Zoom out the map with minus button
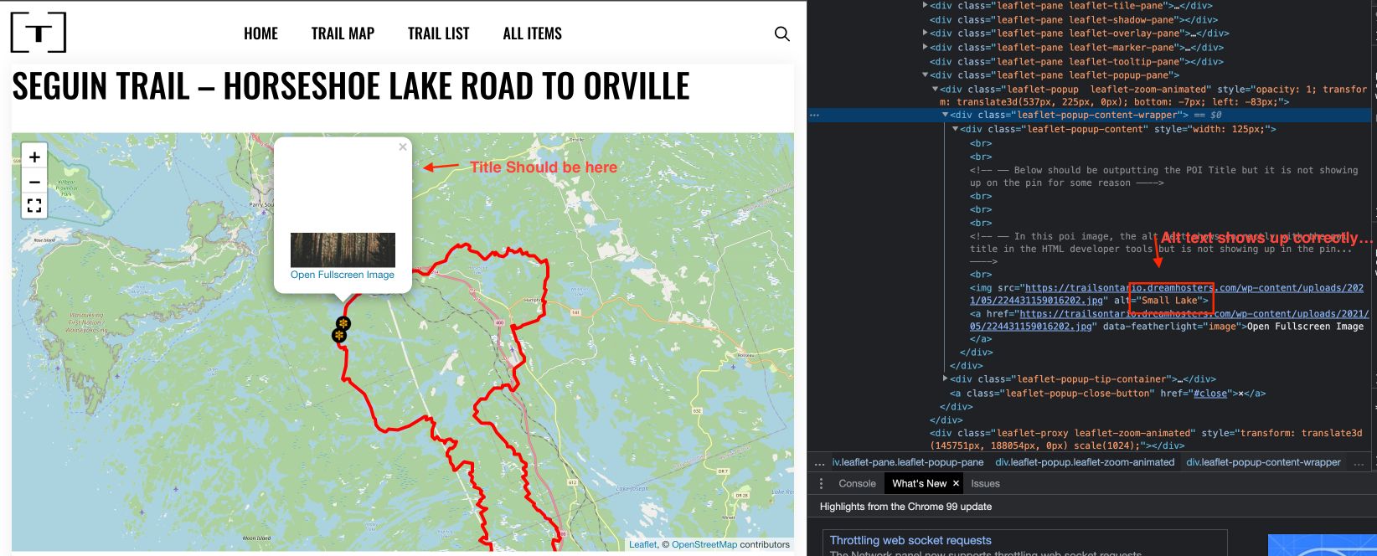The image size is (1377, 556). click(x=34, y=182)
